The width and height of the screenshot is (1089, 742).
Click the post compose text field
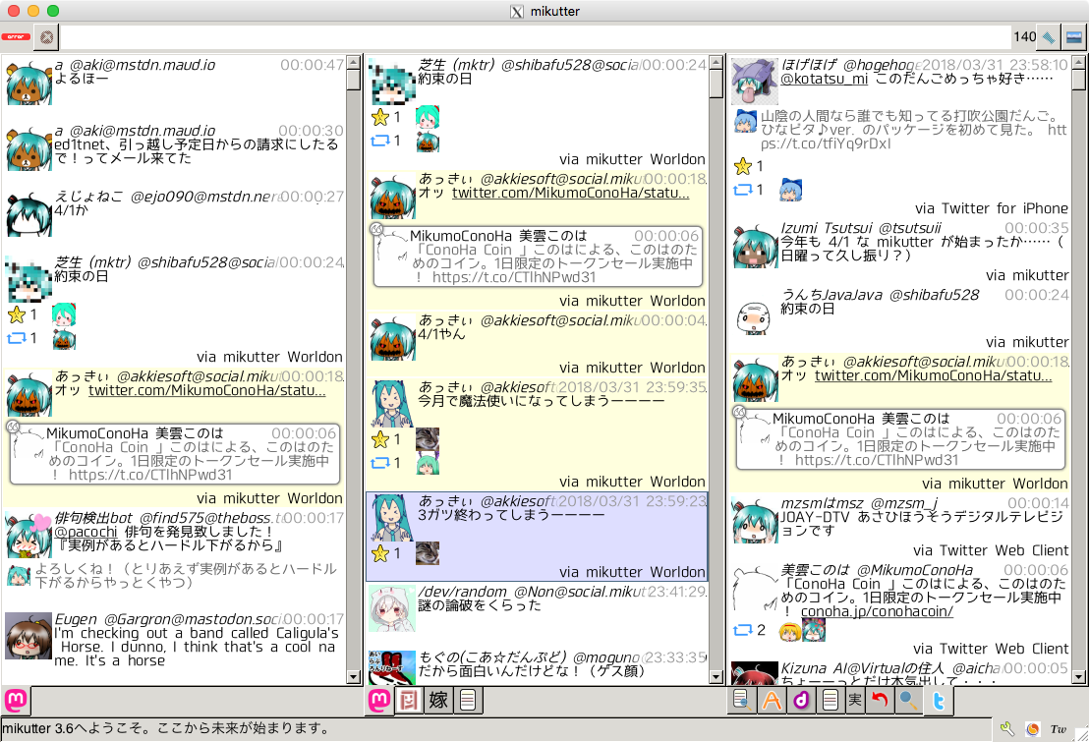coord(531,37)
